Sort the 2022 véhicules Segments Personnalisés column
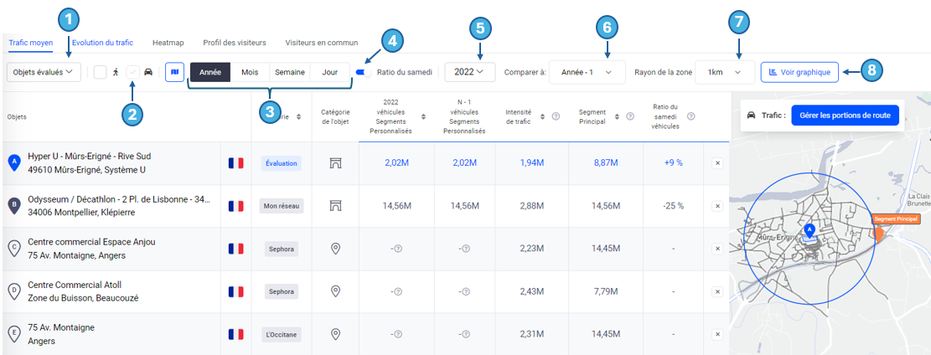This screenshot has width=931, height=355. pyautogui.click(x=422, y=116)
